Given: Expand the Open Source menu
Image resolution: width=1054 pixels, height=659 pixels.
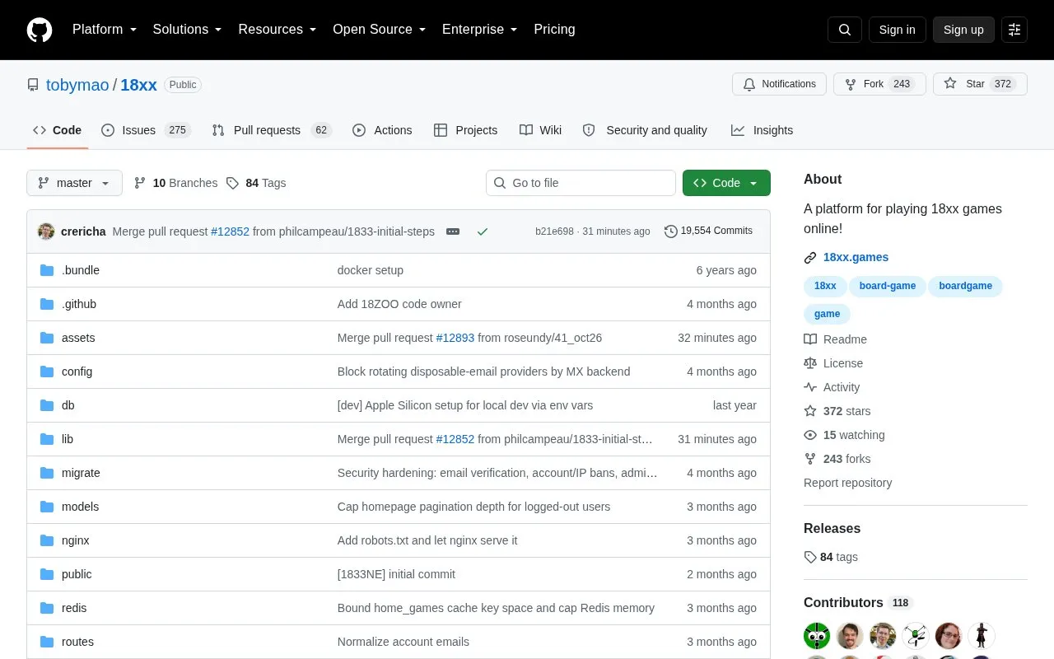Looking at the screenshot, I should pos(380,30).
